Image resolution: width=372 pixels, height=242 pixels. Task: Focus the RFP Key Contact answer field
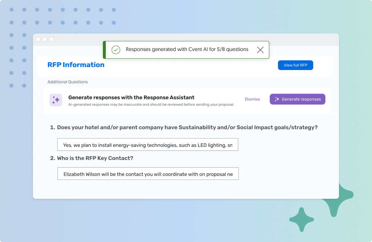tap(148, 174)
